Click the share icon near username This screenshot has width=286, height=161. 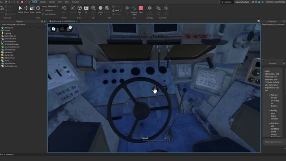point(262,2)
